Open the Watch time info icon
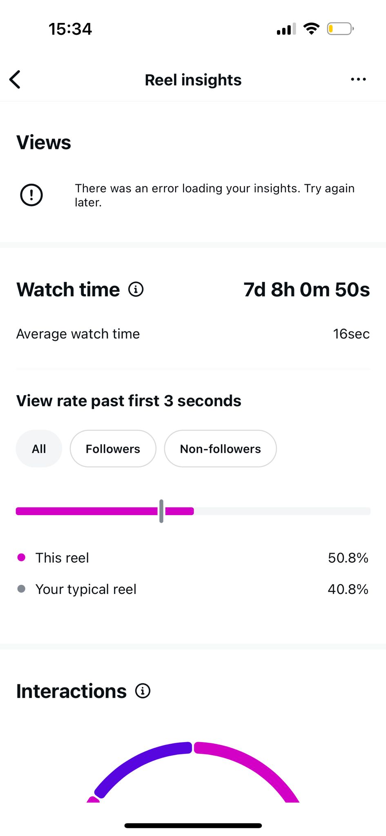Viewport: 386px width, 836px height. pyautogui.click(x=136, y=289)
